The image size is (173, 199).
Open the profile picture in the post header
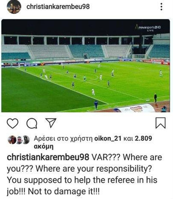(14, 7)
